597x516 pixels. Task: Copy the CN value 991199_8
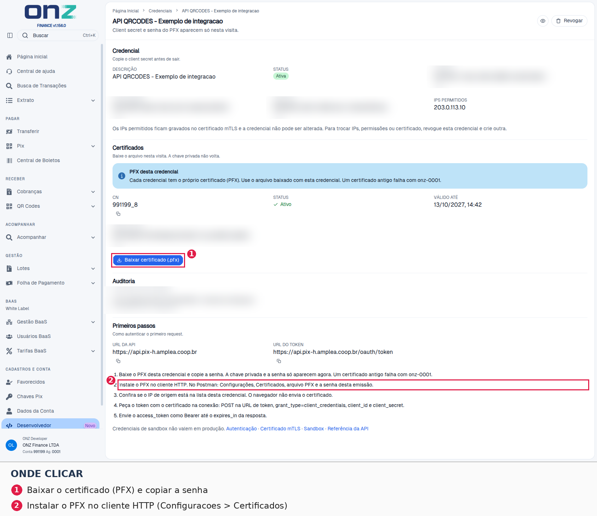pos(118,214)
